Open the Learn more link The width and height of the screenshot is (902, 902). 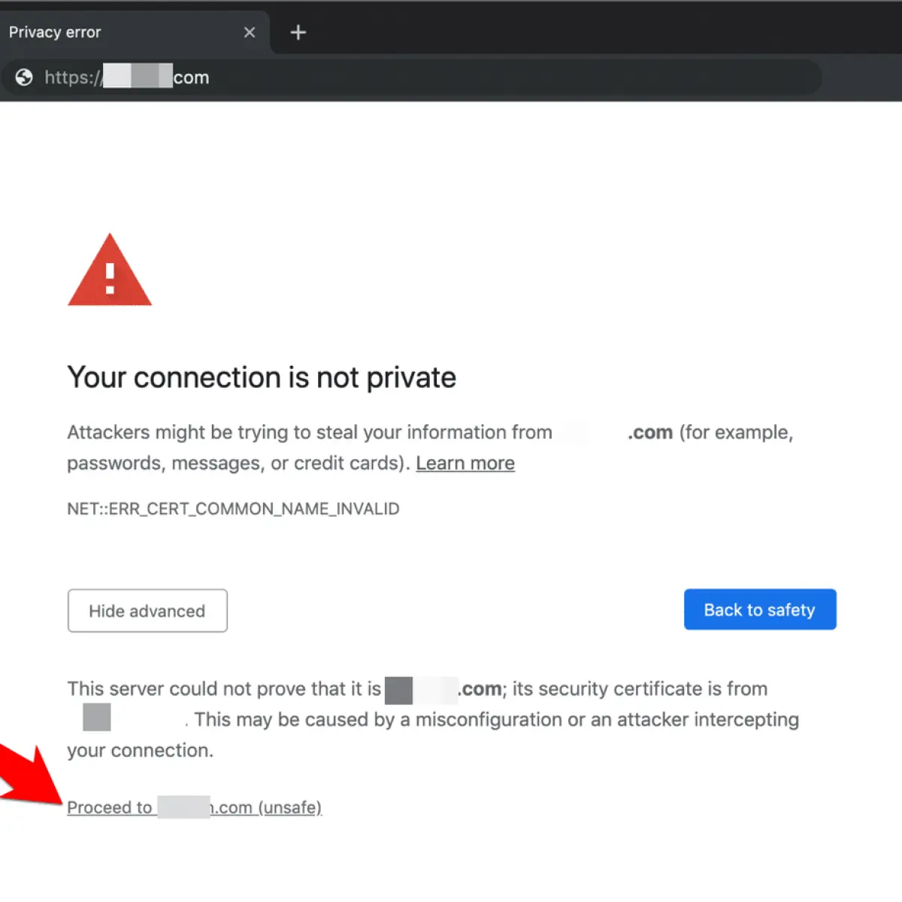point(465,463)
